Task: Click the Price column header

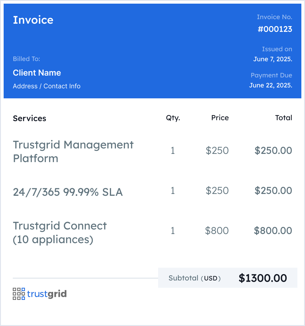Action: [220, 118]
